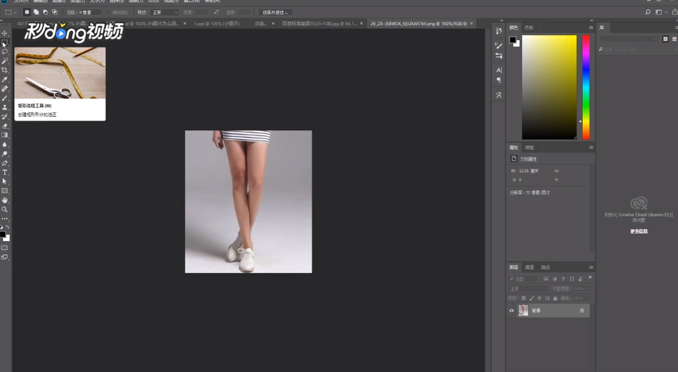Choose New Selection mode in options bar
This screenshot has width=678, height=372.
click(x=27, y=12)
